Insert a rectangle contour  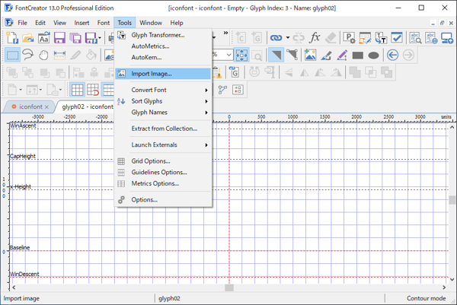click(x=358, y=56)
